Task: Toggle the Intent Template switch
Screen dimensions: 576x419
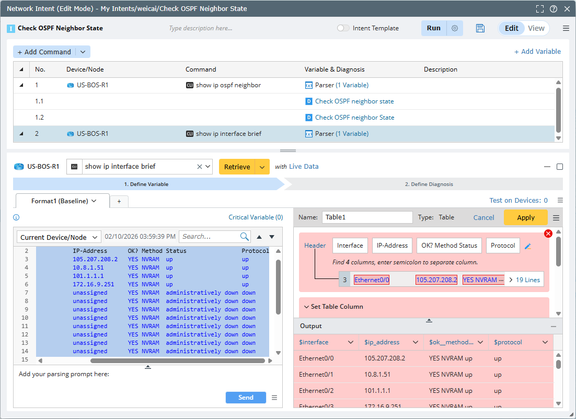Action: click(x=343, y=28)
